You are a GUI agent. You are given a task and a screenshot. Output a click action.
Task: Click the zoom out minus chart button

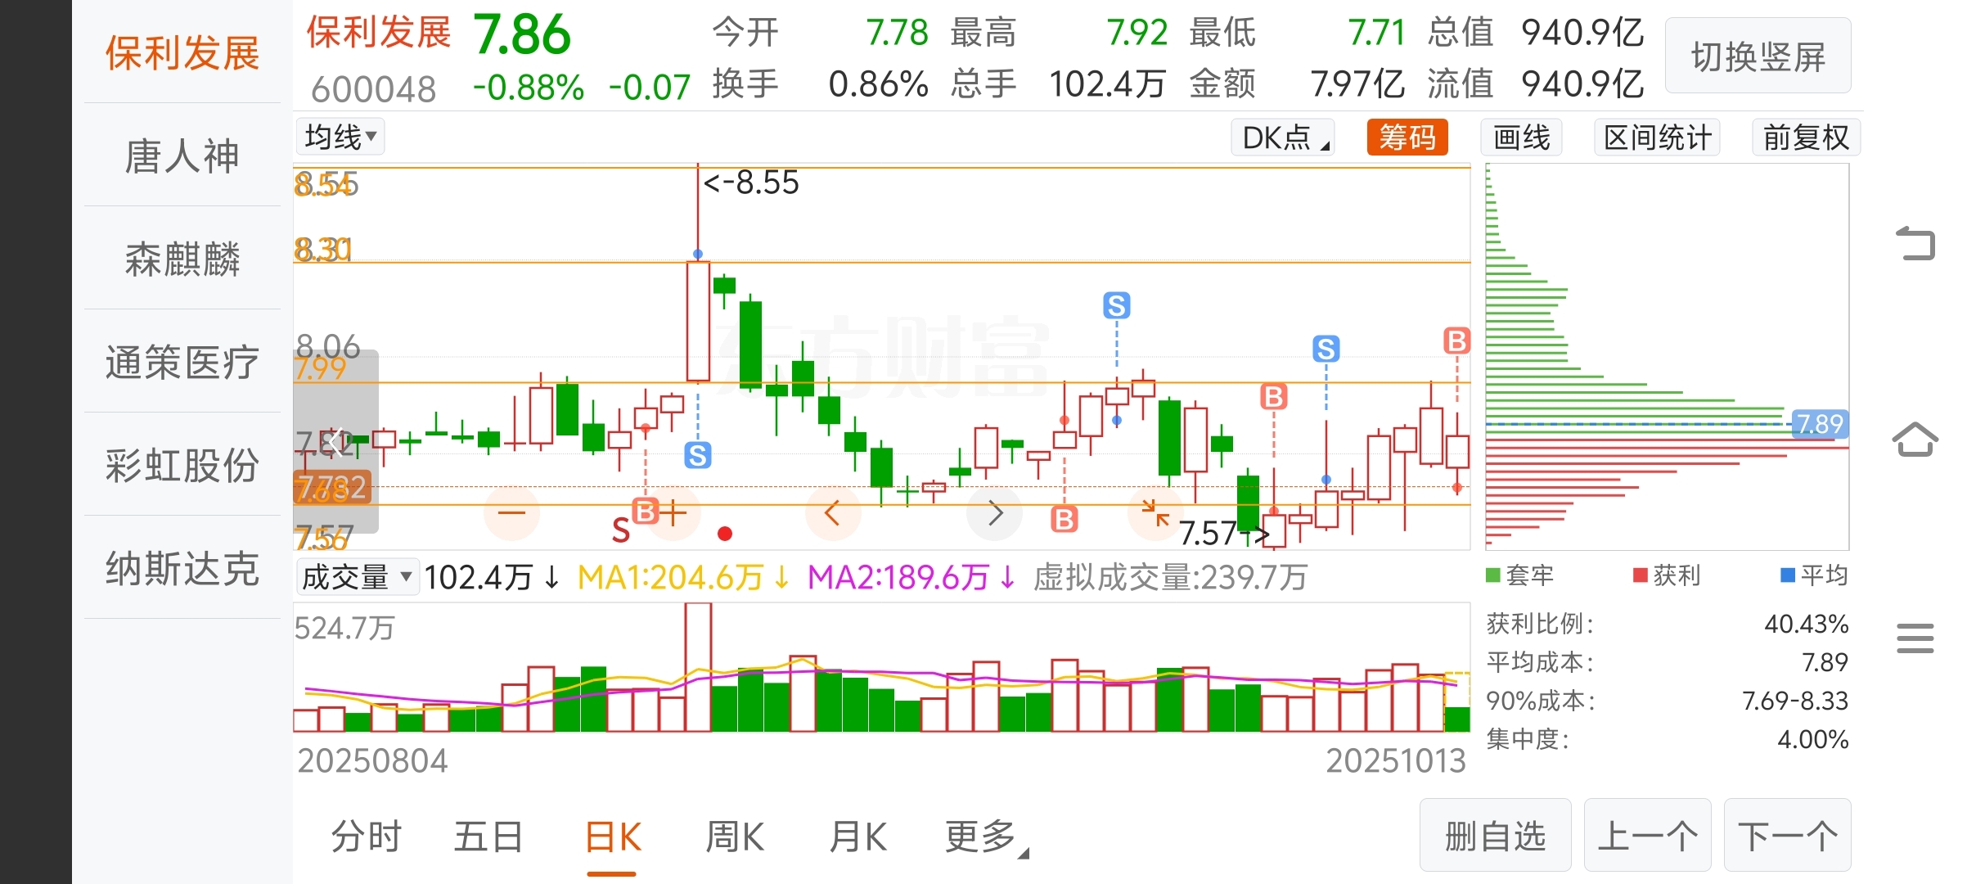click(x=511, y=513)
